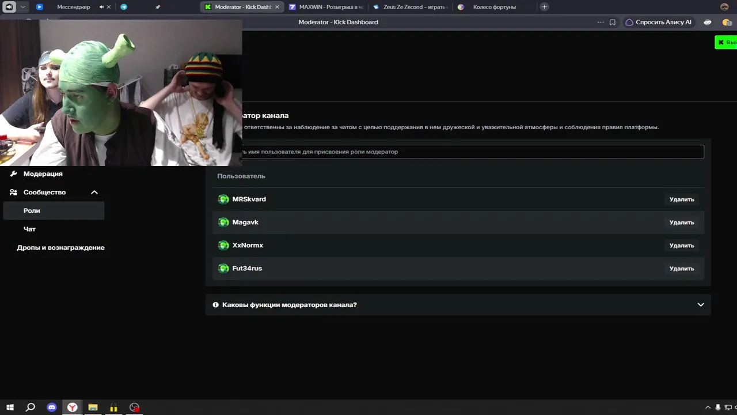The width and height of the screenshot is (737, 415).
Task: Click the Сообщество people icon
Action: point(13,192)
